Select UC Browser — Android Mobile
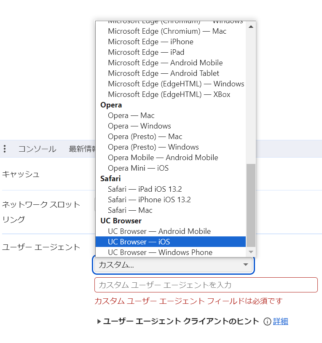This screenshot has width=322, height=343. (x=159, y=231)
